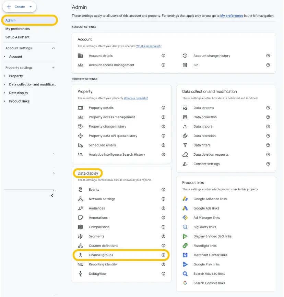This screenshot has width=284, height=297.
Task: Open help for Account details
Action: [x=163, y=56]
